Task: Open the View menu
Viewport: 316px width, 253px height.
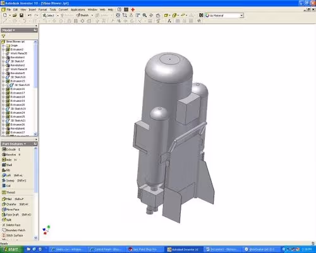Action: click(23, 9)
